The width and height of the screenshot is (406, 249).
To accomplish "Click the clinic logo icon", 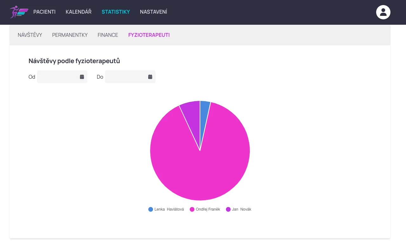I will coord(19,12).
